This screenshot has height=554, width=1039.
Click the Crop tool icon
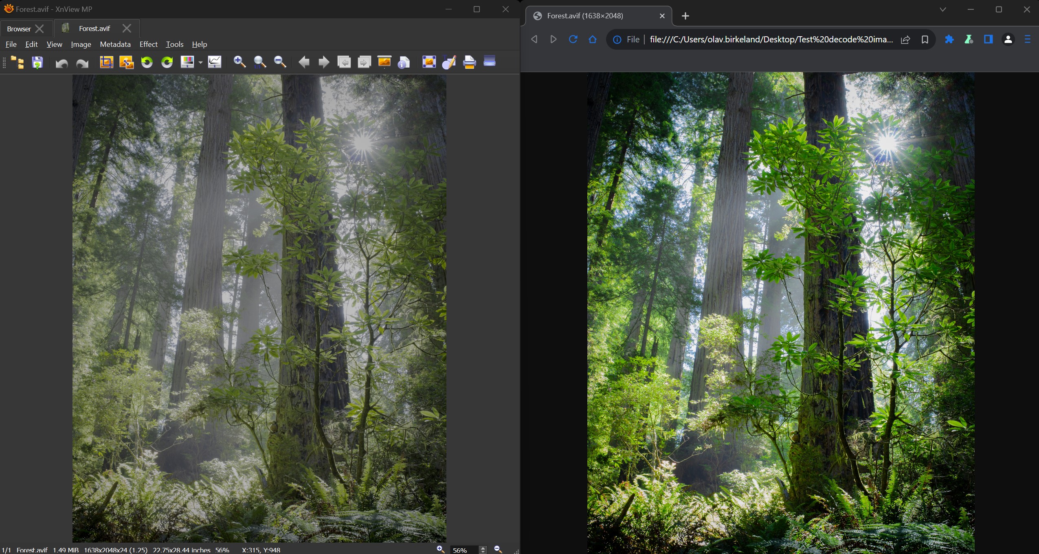click(106, 62)
